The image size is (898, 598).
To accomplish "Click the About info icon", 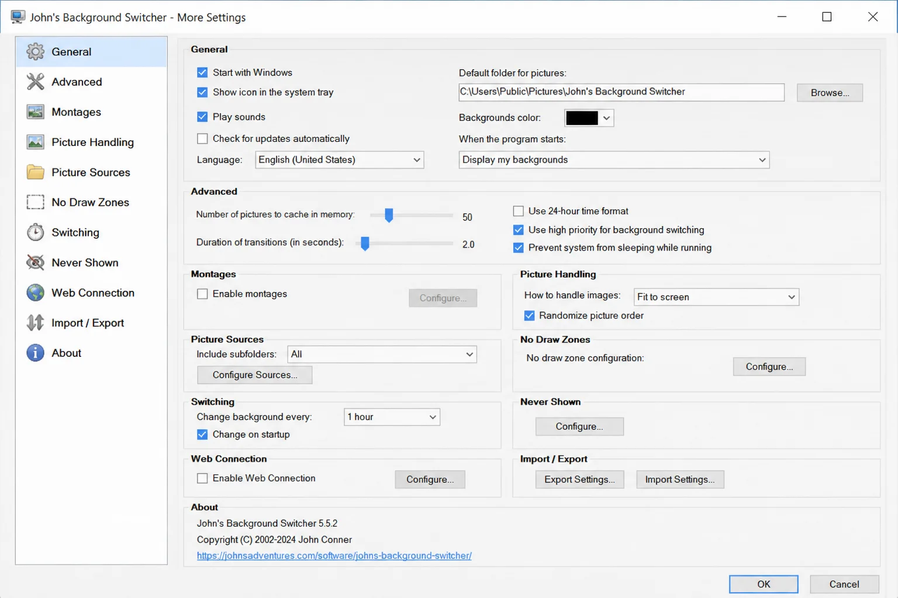I will (35, 353).
